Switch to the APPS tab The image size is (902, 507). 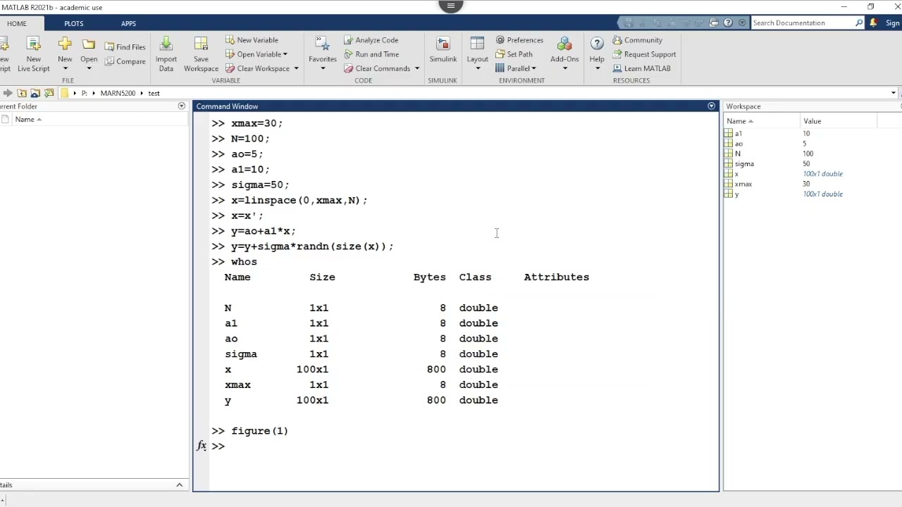[128, 23]
